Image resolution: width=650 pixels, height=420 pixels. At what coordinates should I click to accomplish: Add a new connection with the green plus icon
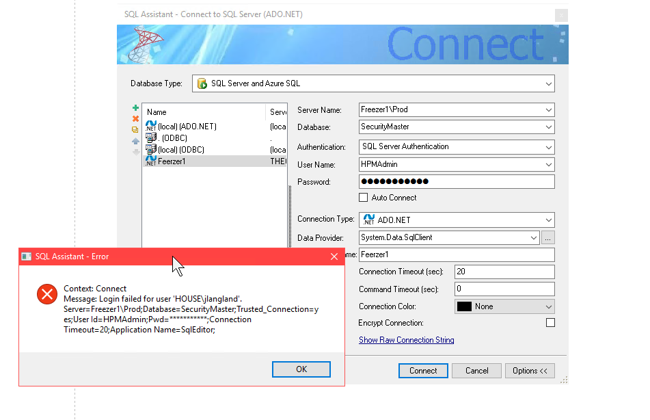tap(135, 108)
